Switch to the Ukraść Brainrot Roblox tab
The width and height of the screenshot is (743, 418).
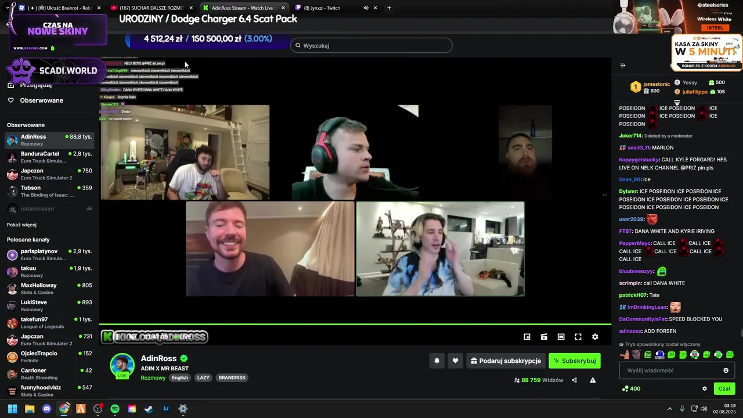(59, 8)
